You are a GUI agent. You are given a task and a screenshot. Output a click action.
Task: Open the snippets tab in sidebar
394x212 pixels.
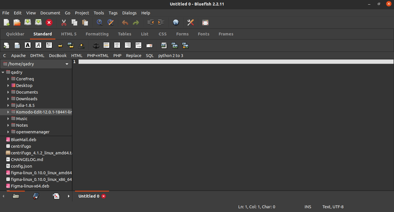56,196
